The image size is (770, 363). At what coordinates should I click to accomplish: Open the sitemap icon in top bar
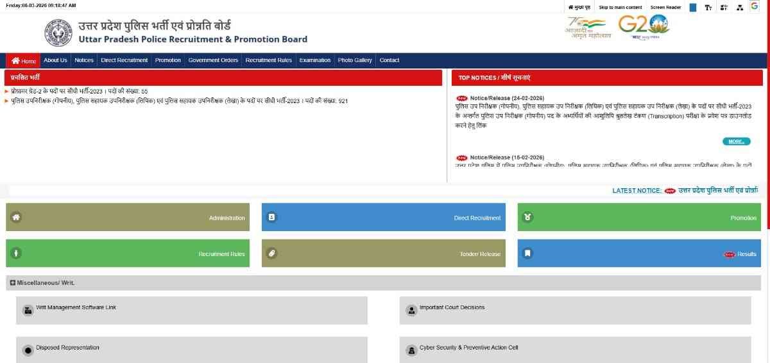coord(739,7)
